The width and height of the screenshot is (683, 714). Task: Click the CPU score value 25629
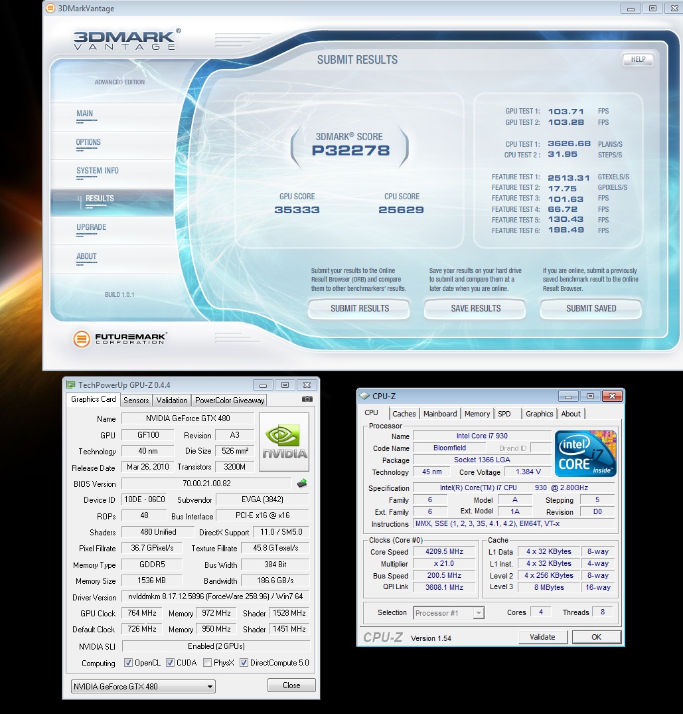401,210
